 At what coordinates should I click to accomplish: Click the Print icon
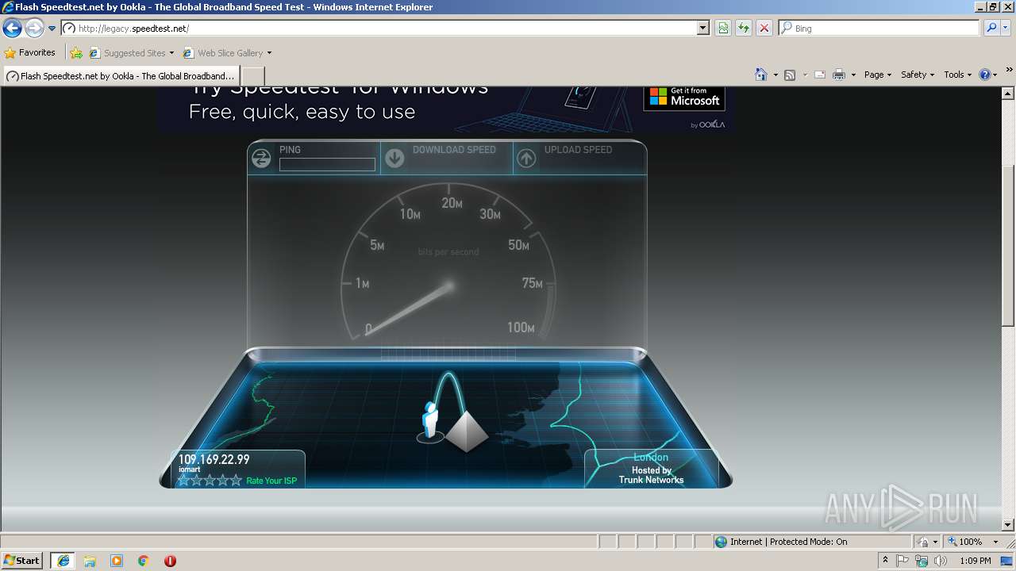(839, 75)
